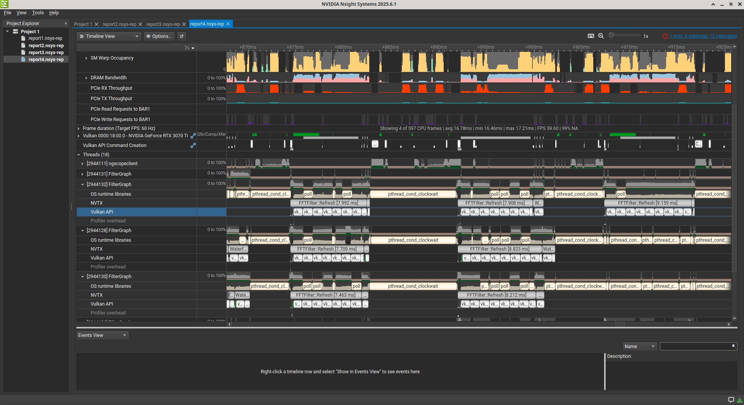The image size is (744, 405).
Task: Expand the [2944131] FilterGraph thread
Action: (83, 174)
